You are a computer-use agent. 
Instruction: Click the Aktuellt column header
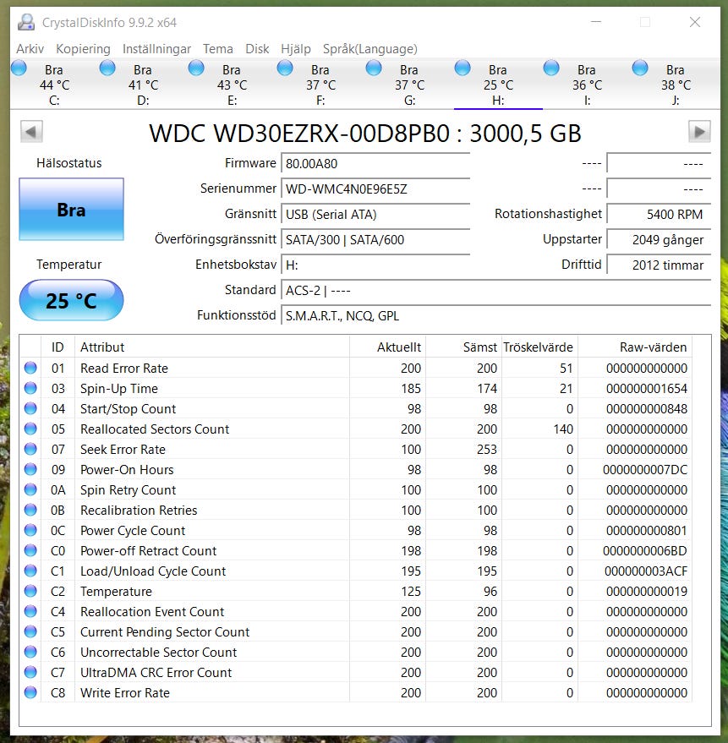[x=388, y=347]
